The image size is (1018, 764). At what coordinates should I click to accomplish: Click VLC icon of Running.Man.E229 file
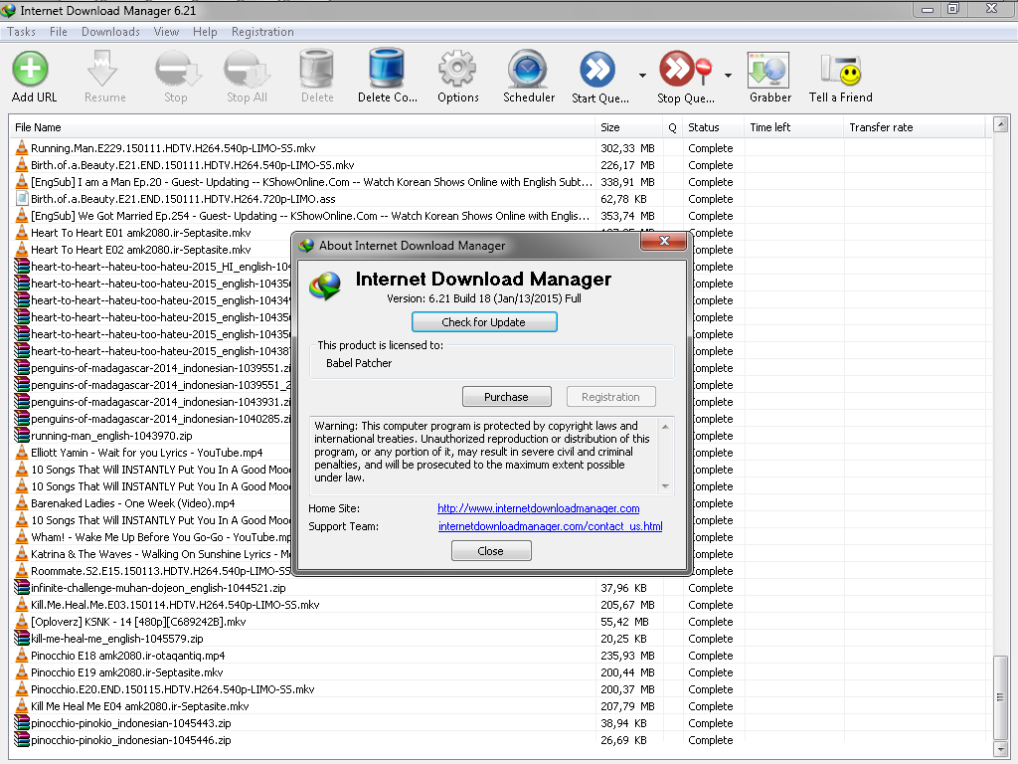click(x=22, y=147)
